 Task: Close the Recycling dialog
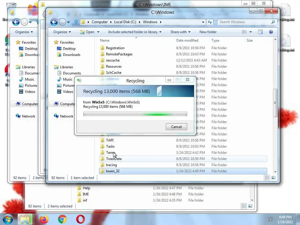click(x=188, y=80)
